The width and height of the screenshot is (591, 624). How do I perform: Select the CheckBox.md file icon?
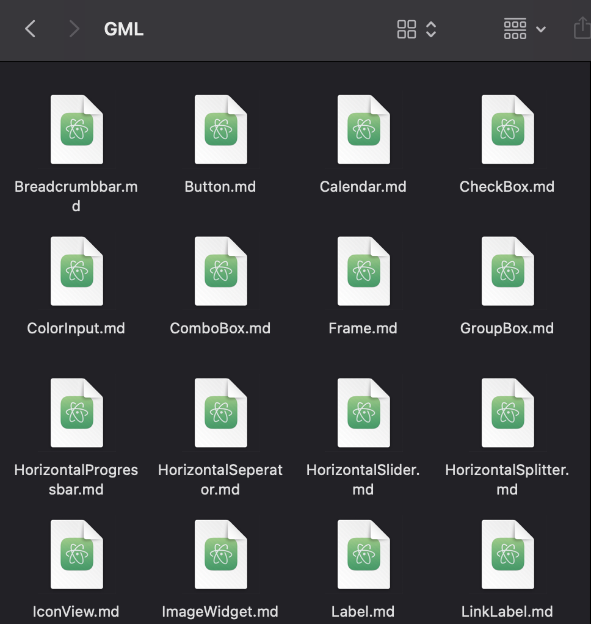click(x=507, y=129)
